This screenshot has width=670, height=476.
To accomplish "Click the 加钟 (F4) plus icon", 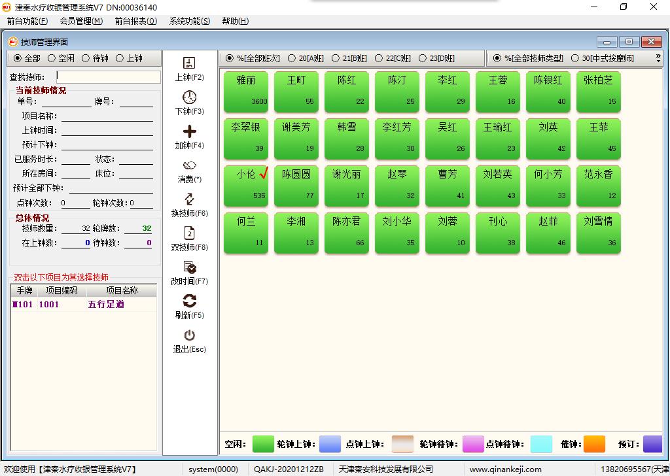I will pyautogui.click(x=189, y=131).
